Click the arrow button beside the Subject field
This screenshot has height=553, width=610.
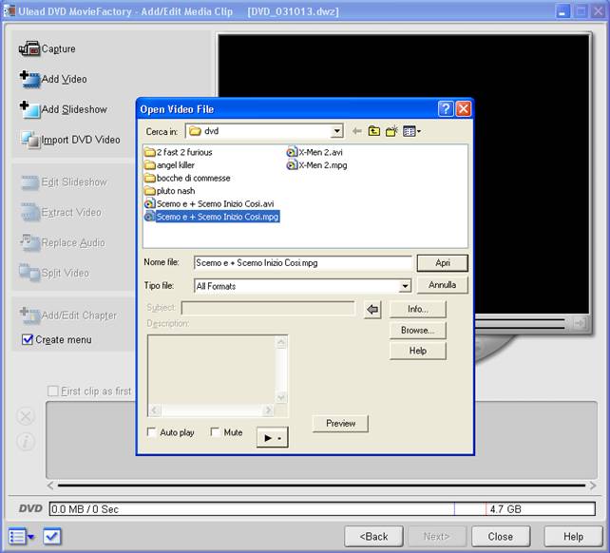pos(372,310)
